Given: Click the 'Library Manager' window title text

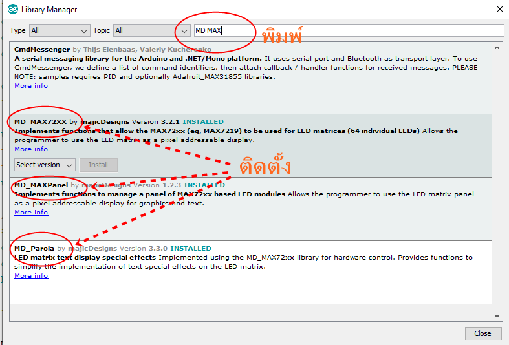Looking at the screenshot, I should click(49, 10).
